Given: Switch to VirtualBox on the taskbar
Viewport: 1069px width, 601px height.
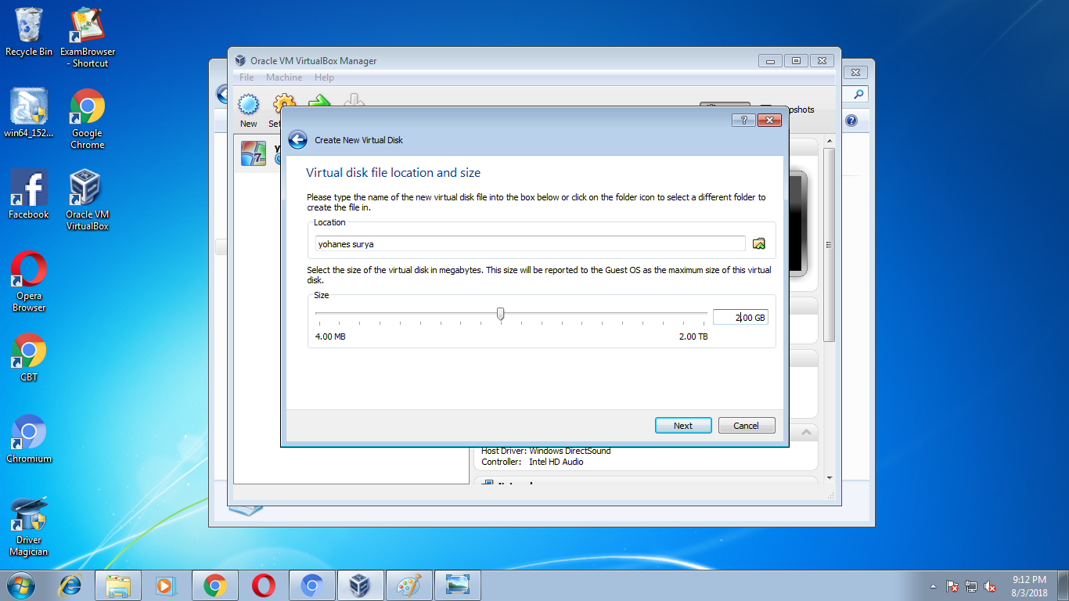Looking at the screenshot, I should point(360,585).
